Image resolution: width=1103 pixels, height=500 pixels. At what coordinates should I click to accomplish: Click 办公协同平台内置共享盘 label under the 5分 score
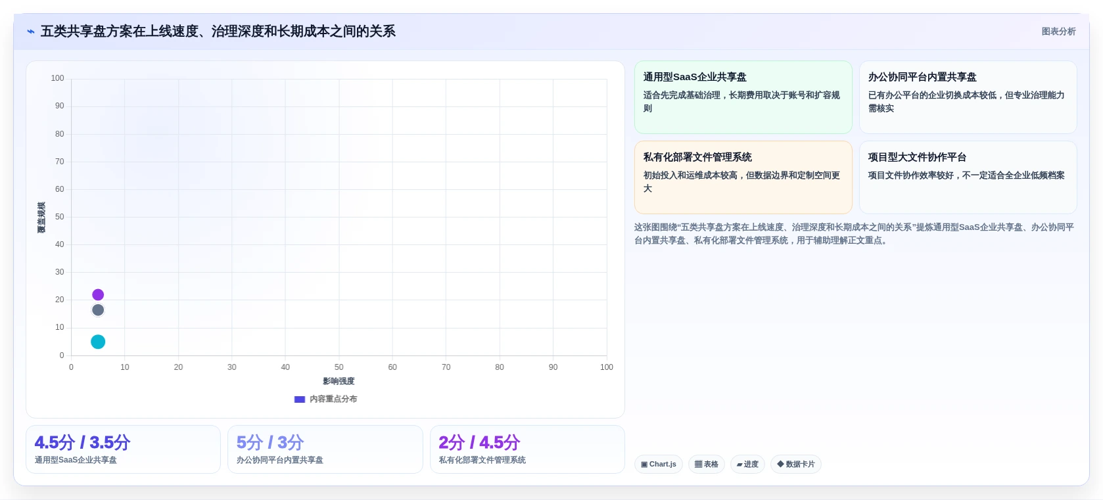point(279,460)
